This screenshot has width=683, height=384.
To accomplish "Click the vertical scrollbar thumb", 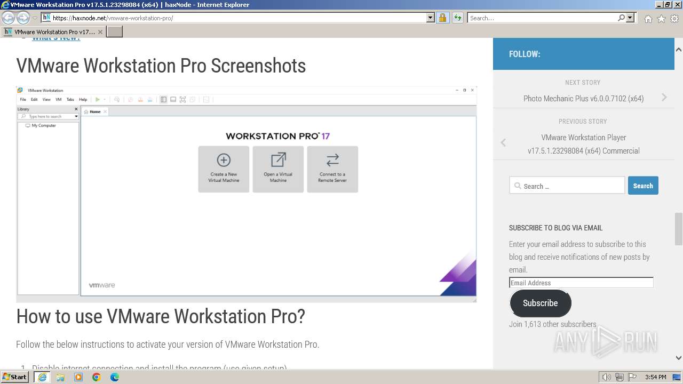I will point(678,228).
